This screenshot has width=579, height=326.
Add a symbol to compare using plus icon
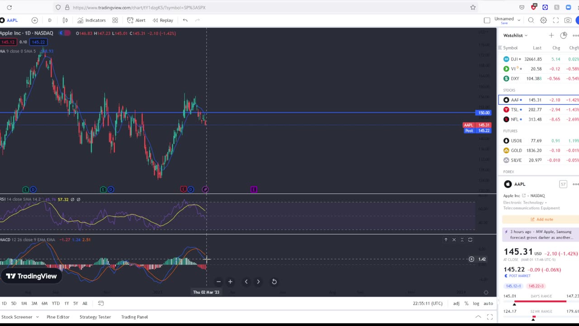[x=34, y=20]
